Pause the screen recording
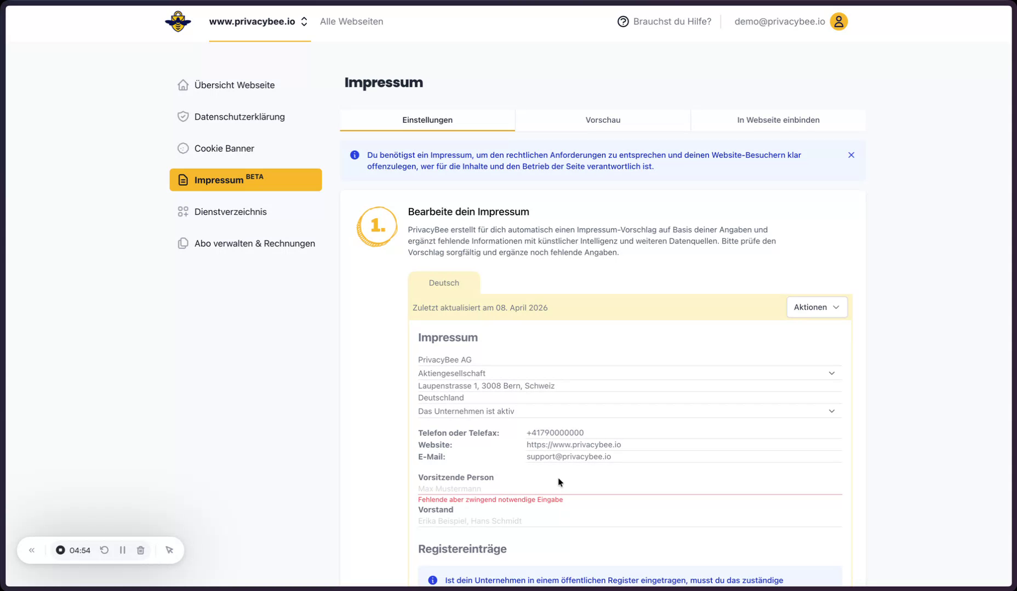 click(122, 550)
